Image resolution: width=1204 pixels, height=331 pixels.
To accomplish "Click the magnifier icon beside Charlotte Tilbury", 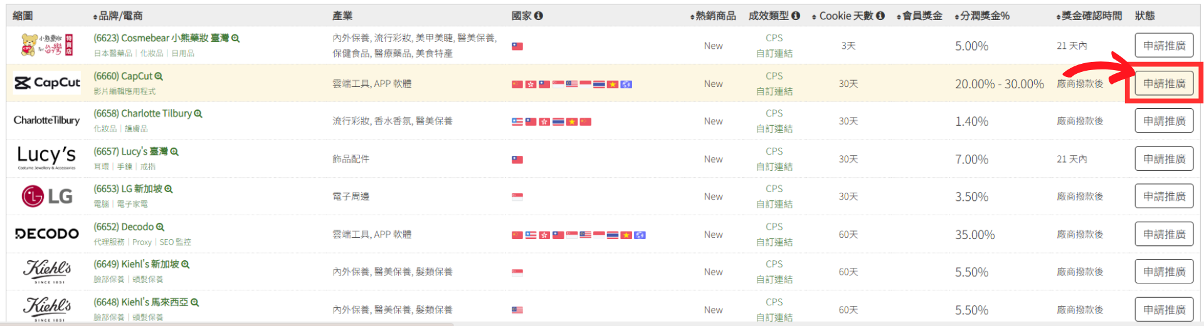I will [x=198, y=114].
